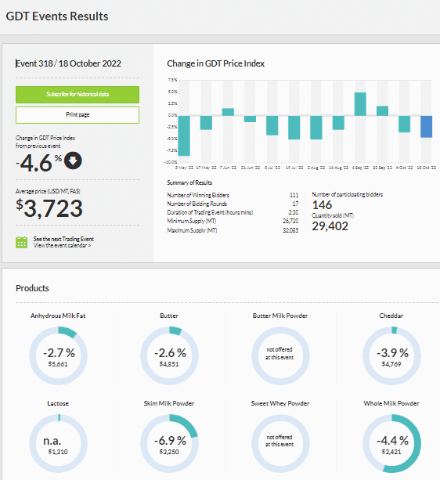This screenshot has width=440, height=480.
Task: Click the Subscribe for historical data button
Action: click(78, 95)
